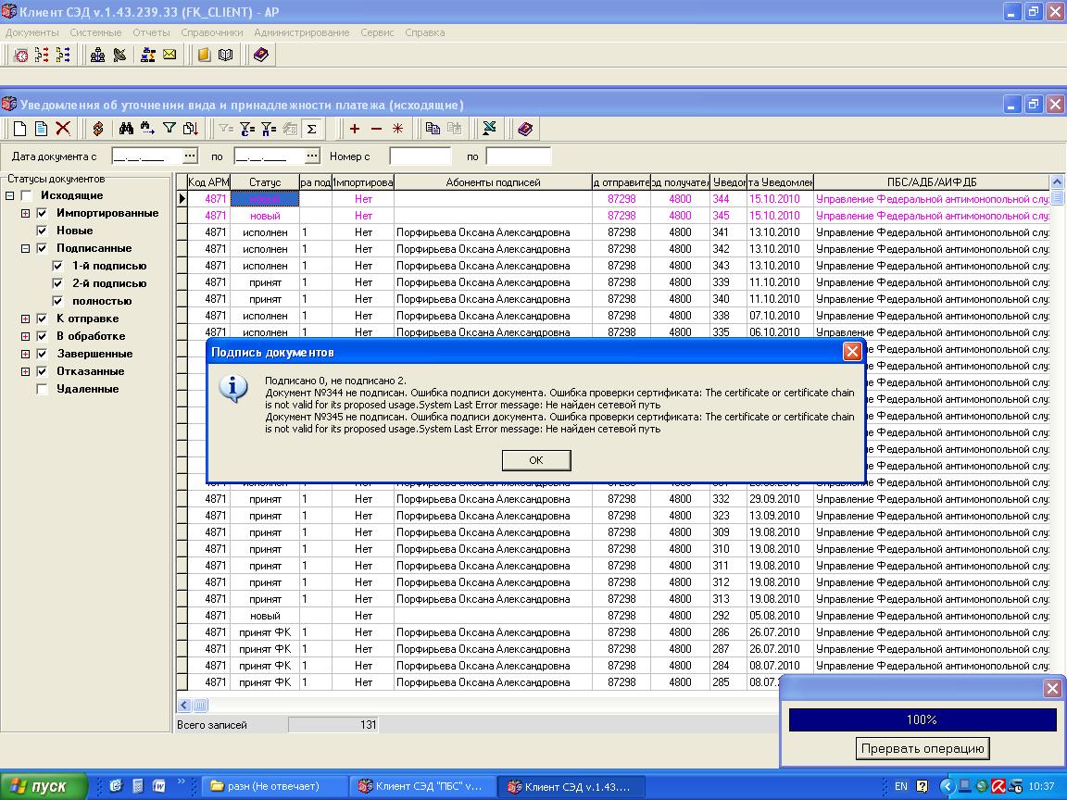Uncheck the Новые status checkbox
This screenshot has width=1067, height=800.
point(42,231)
